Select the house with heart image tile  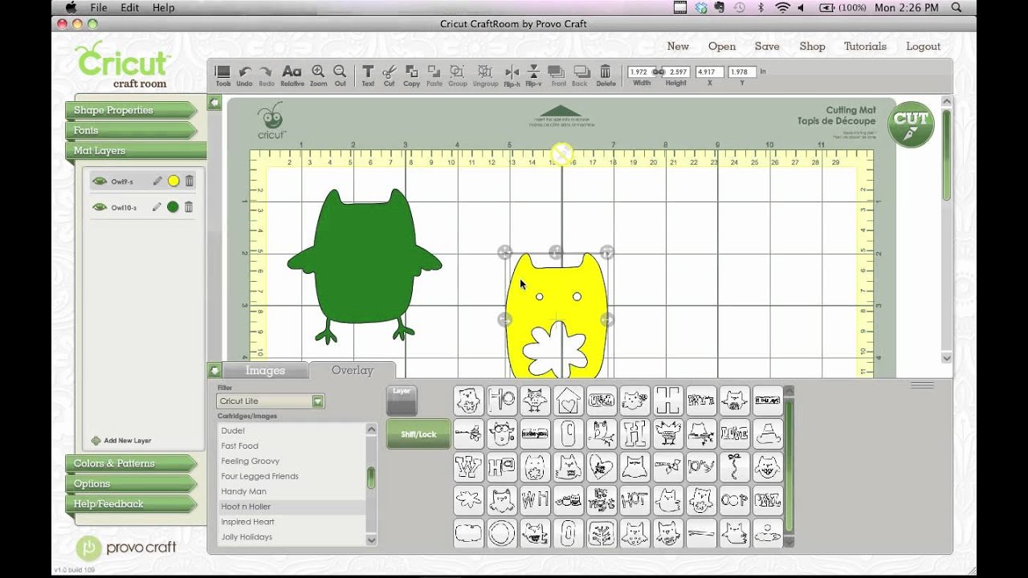coord(568,399)
